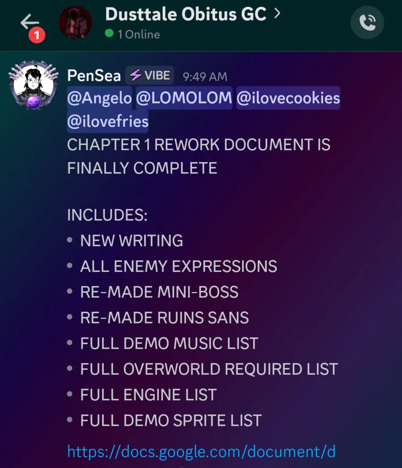The width and height of the screenshot is (402, 468).
Task: Open the docs.google.com document link
Action: (201, 451)
